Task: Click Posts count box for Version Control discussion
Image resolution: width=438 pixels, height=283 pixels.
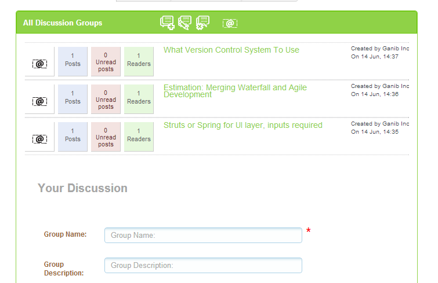Action: click(x=73, y=60)
